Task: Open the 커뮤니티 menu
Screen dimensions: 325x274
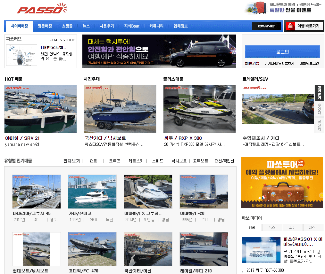Action: [156, 26]
